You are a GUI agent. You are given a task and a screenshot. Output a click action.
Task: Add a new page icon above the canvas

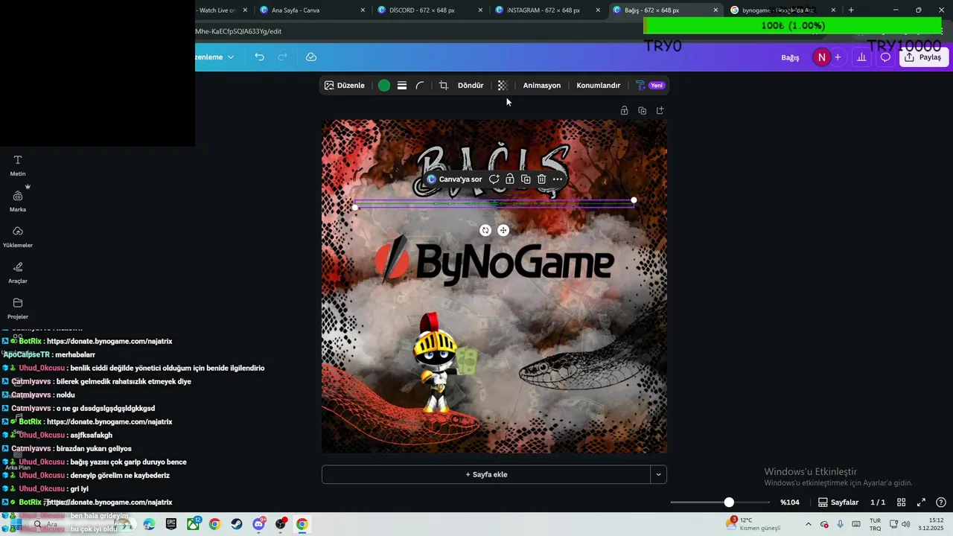coord(660,110)
